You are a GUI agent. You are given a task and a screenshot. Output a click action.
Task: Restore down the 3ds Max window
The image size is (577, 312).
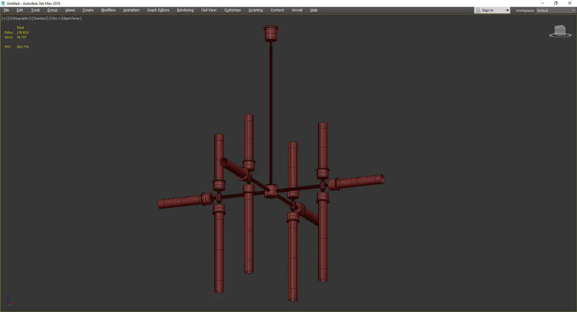pos(556,3)
